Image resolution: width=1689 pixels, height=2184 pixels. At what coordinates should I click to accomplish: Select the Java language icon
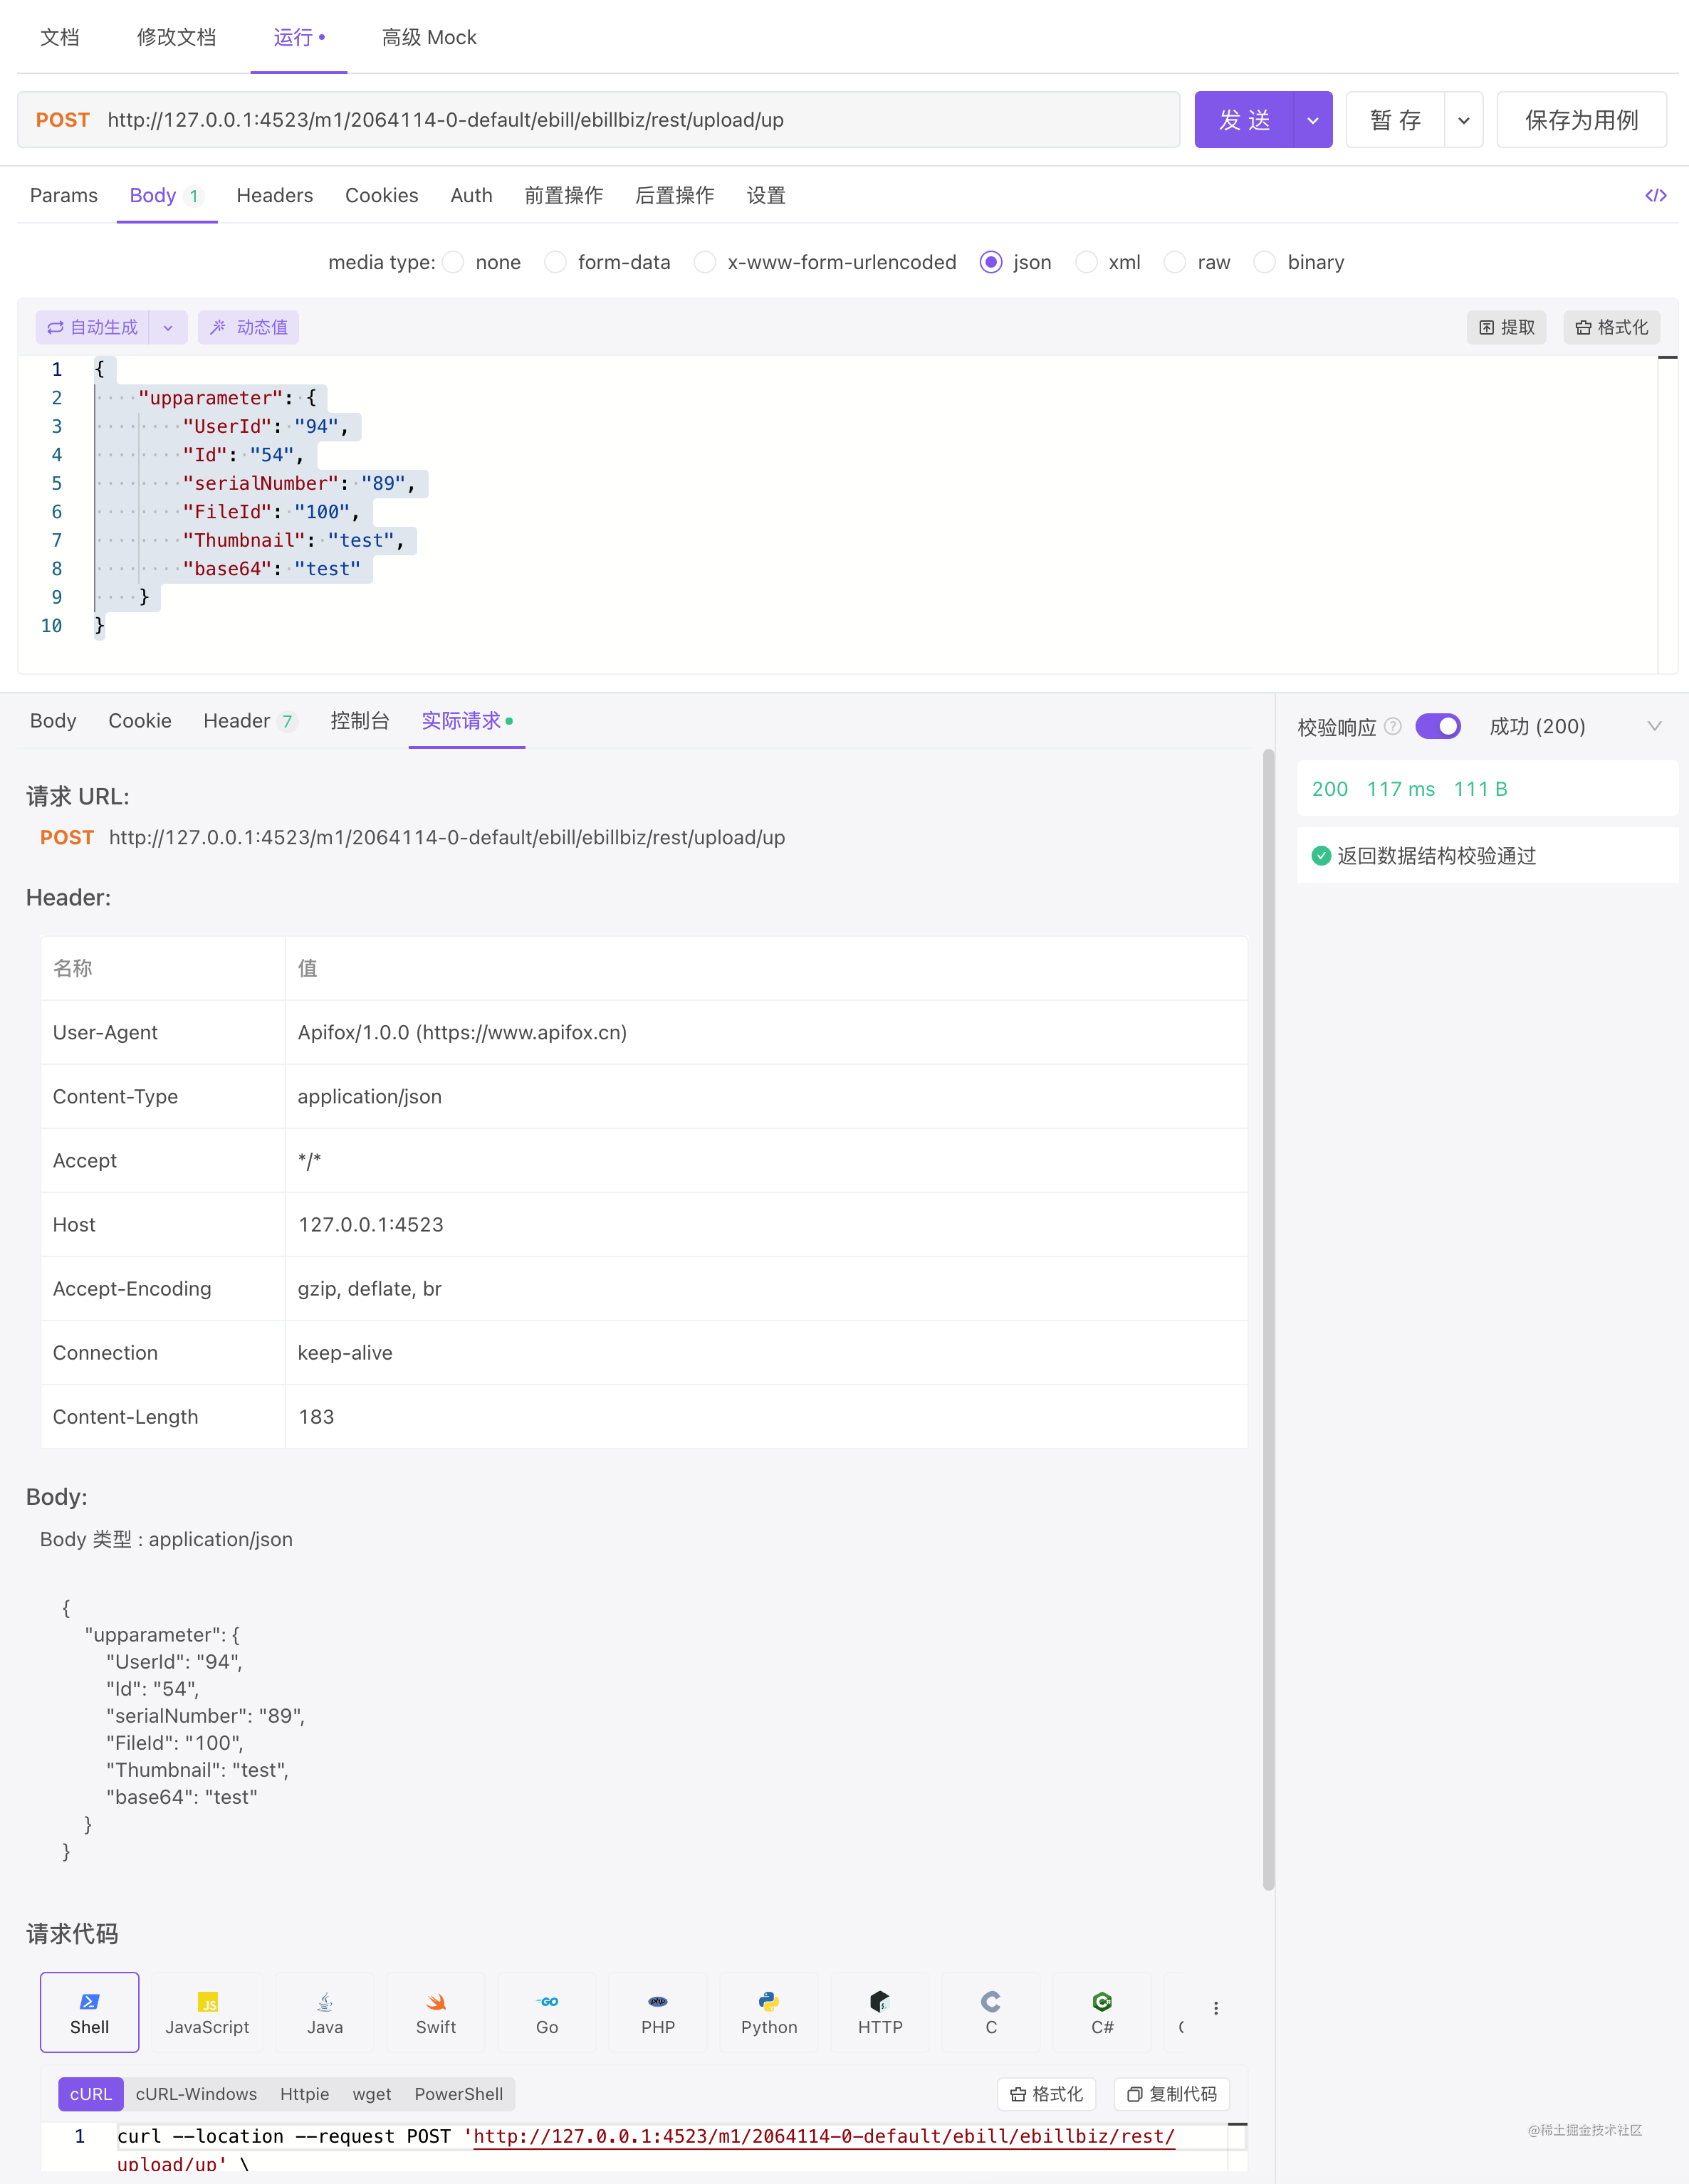pos(325,2011)
